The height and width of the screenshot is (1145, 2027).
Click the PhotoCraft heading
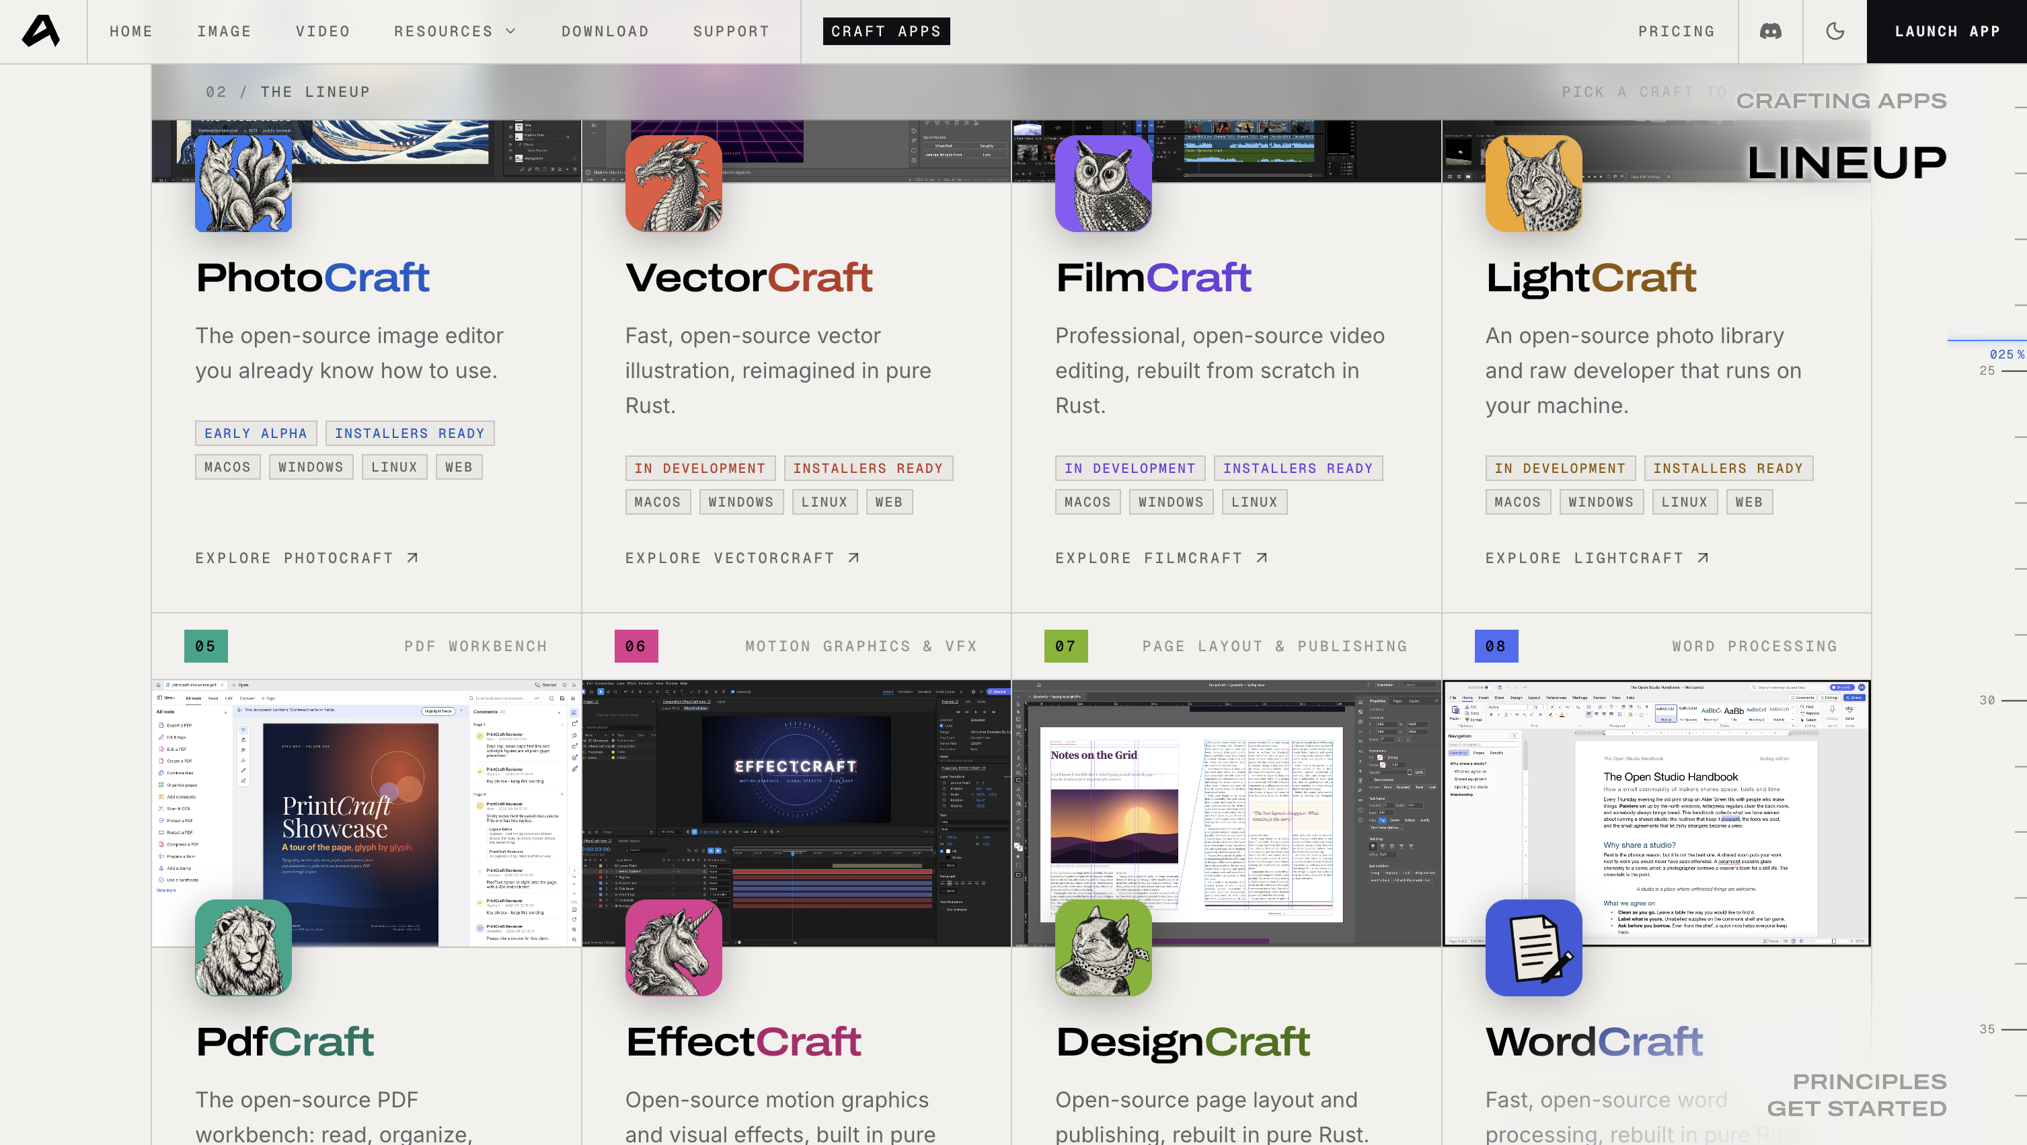[x=313, y=278]
